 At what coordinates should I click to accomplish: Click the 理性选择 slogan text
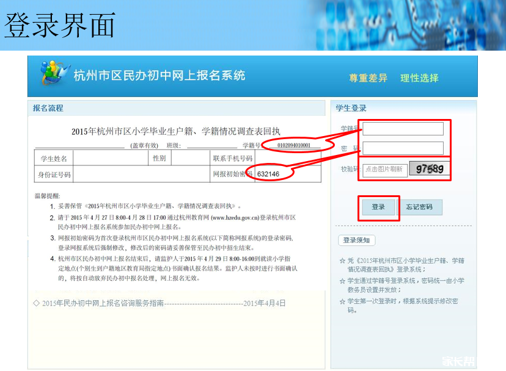coord(419,78)
